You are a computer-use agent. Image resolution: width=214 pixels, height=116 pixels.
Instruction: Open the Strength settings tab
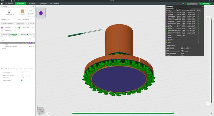pyautogui.click(x=16, y=69)
